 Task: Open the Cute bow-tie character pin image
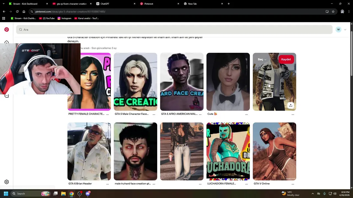pyautogui.click(x=228, y=82)
